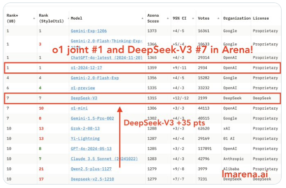
Task: Select the +7/-7 confidence interval cell
Action: (178, 179)
